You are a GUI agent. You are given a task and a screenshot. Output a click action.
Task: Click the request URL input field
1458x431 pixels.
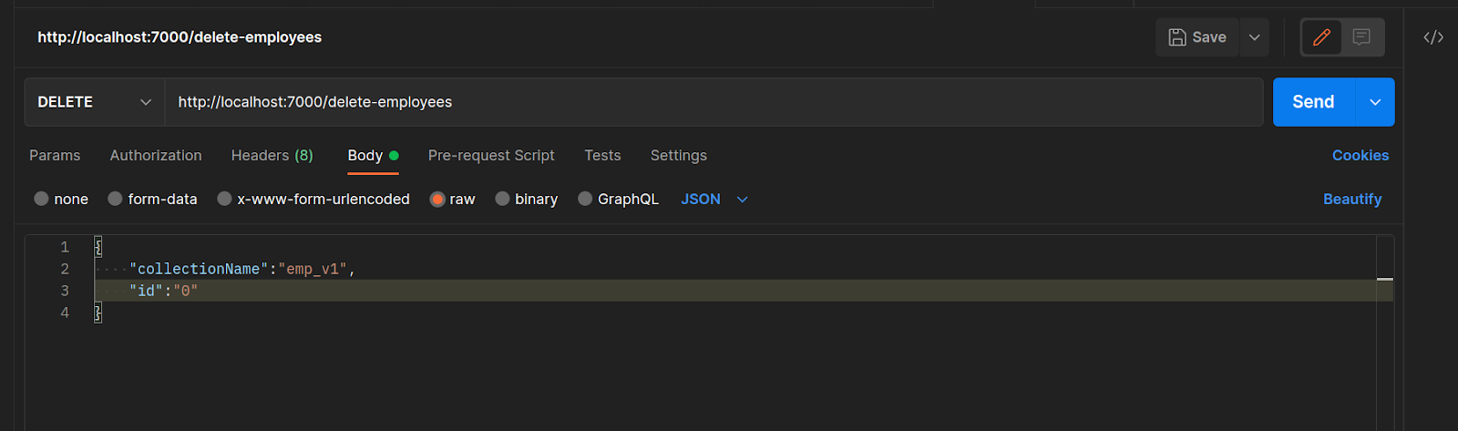(711, 102)
